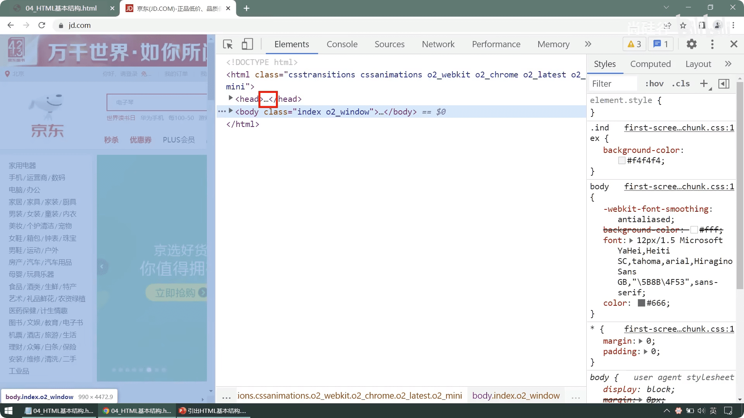The height and width of the screenshot is (418, 744).
Task: Switch to the Console tab
Action: [342, 44]
